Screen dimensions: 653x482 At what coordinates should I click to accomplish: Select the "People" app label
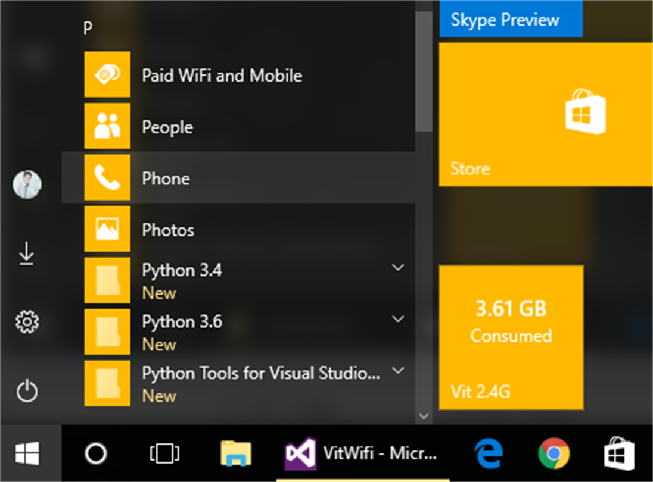point(167,128)
